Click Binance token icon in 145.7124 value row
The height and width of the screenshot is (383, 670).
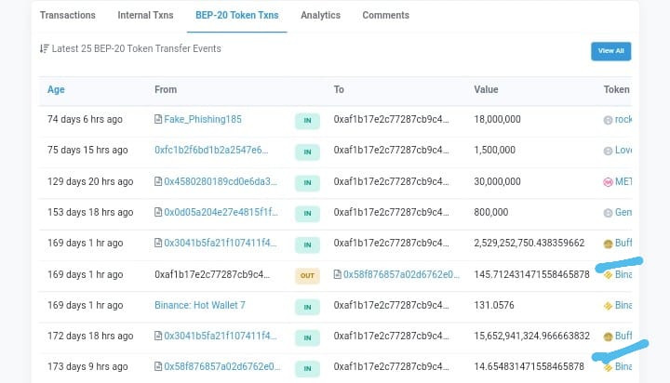[x=608, y=275]
